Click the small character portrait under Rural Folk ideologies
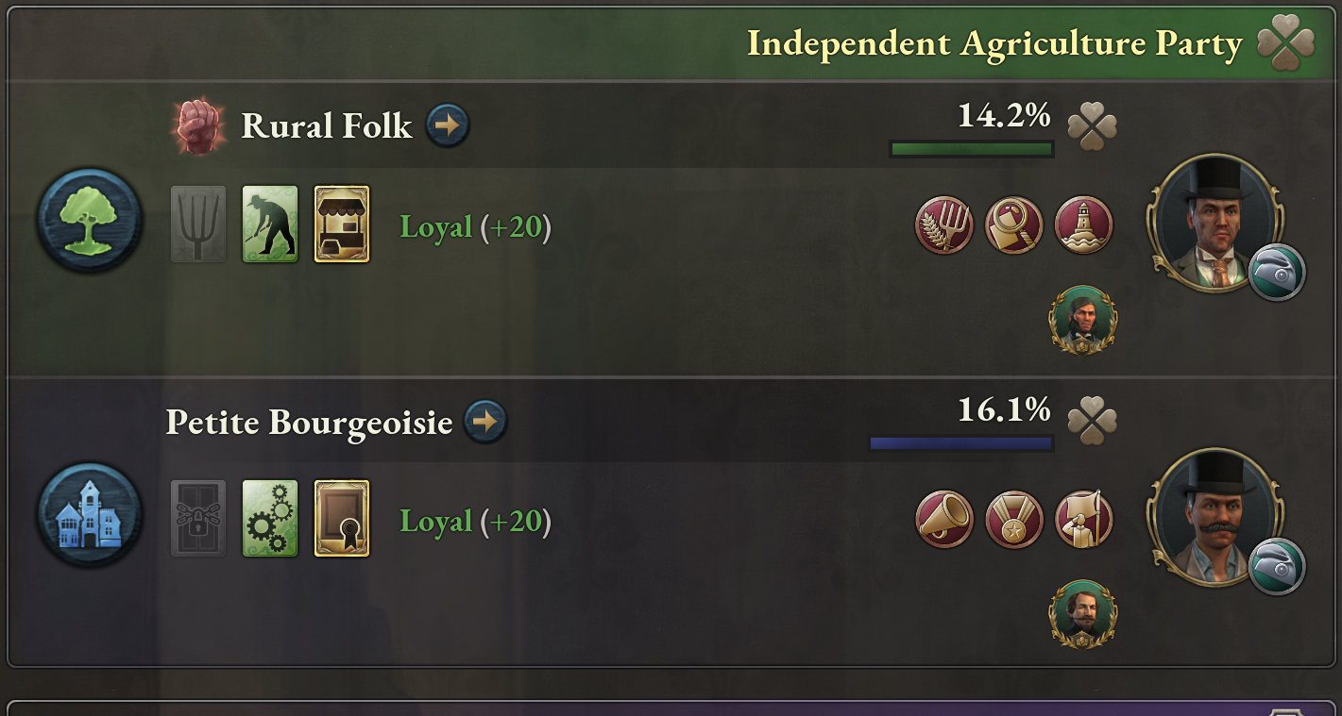1342x716 pixels. (x=1083, y=321)
